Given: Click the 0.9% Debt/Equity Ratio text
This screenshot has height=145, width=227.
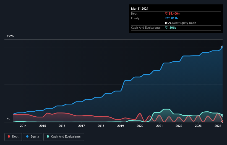Looking at the screenshot, I should pyautogui.click(x=181, y=23).
